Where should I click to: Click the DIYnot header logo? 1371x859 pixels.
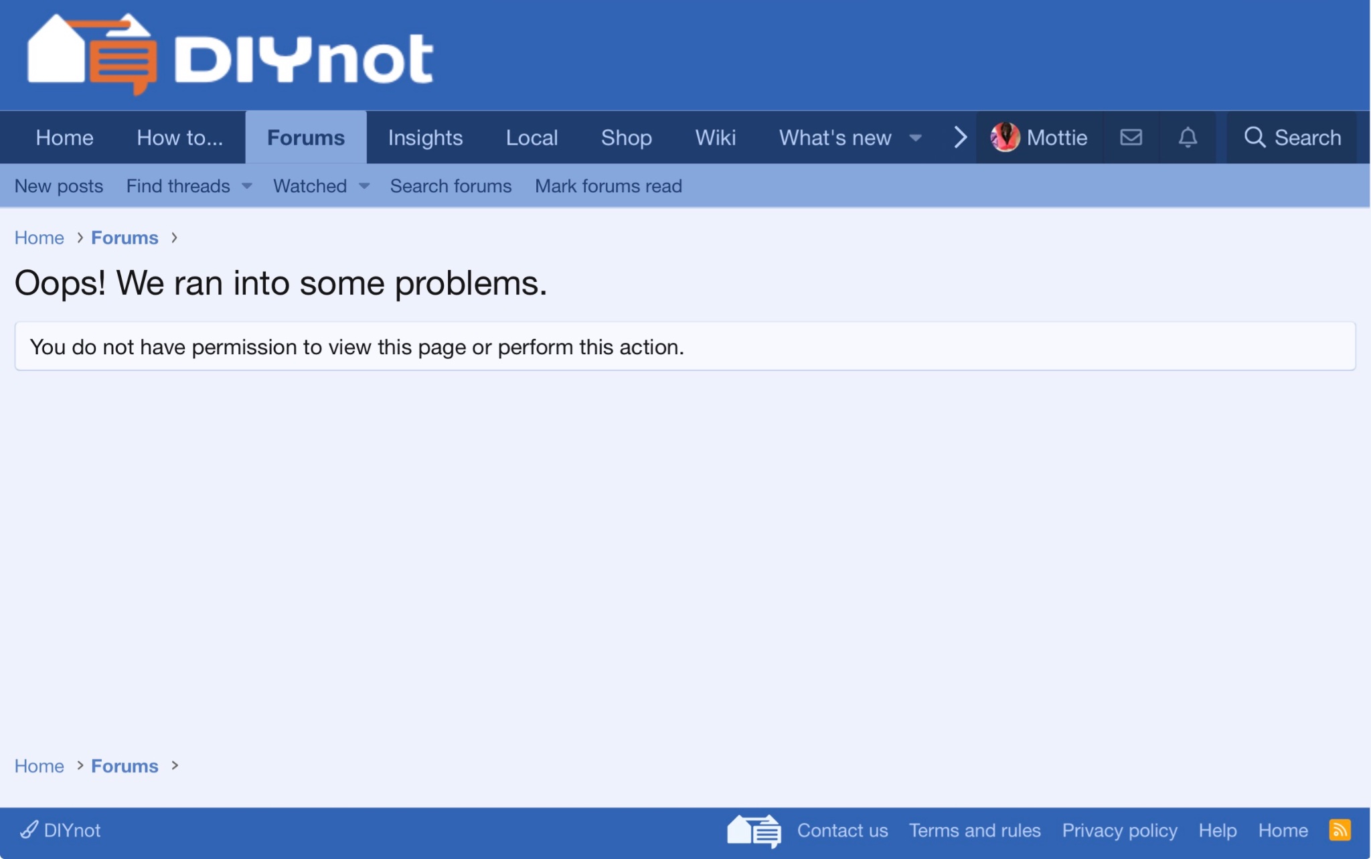click(x=230, y=55)
